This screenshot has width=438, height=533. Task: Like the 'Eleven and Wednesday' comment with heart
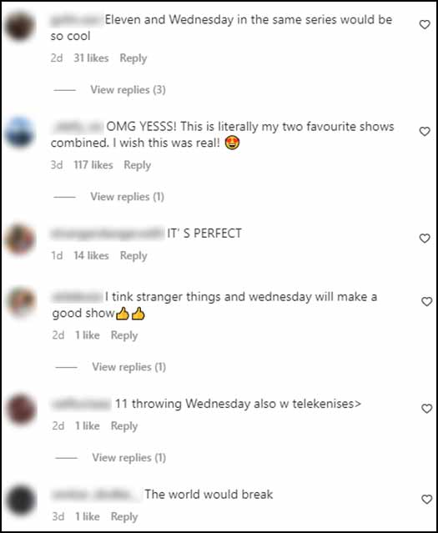point(425,24)
